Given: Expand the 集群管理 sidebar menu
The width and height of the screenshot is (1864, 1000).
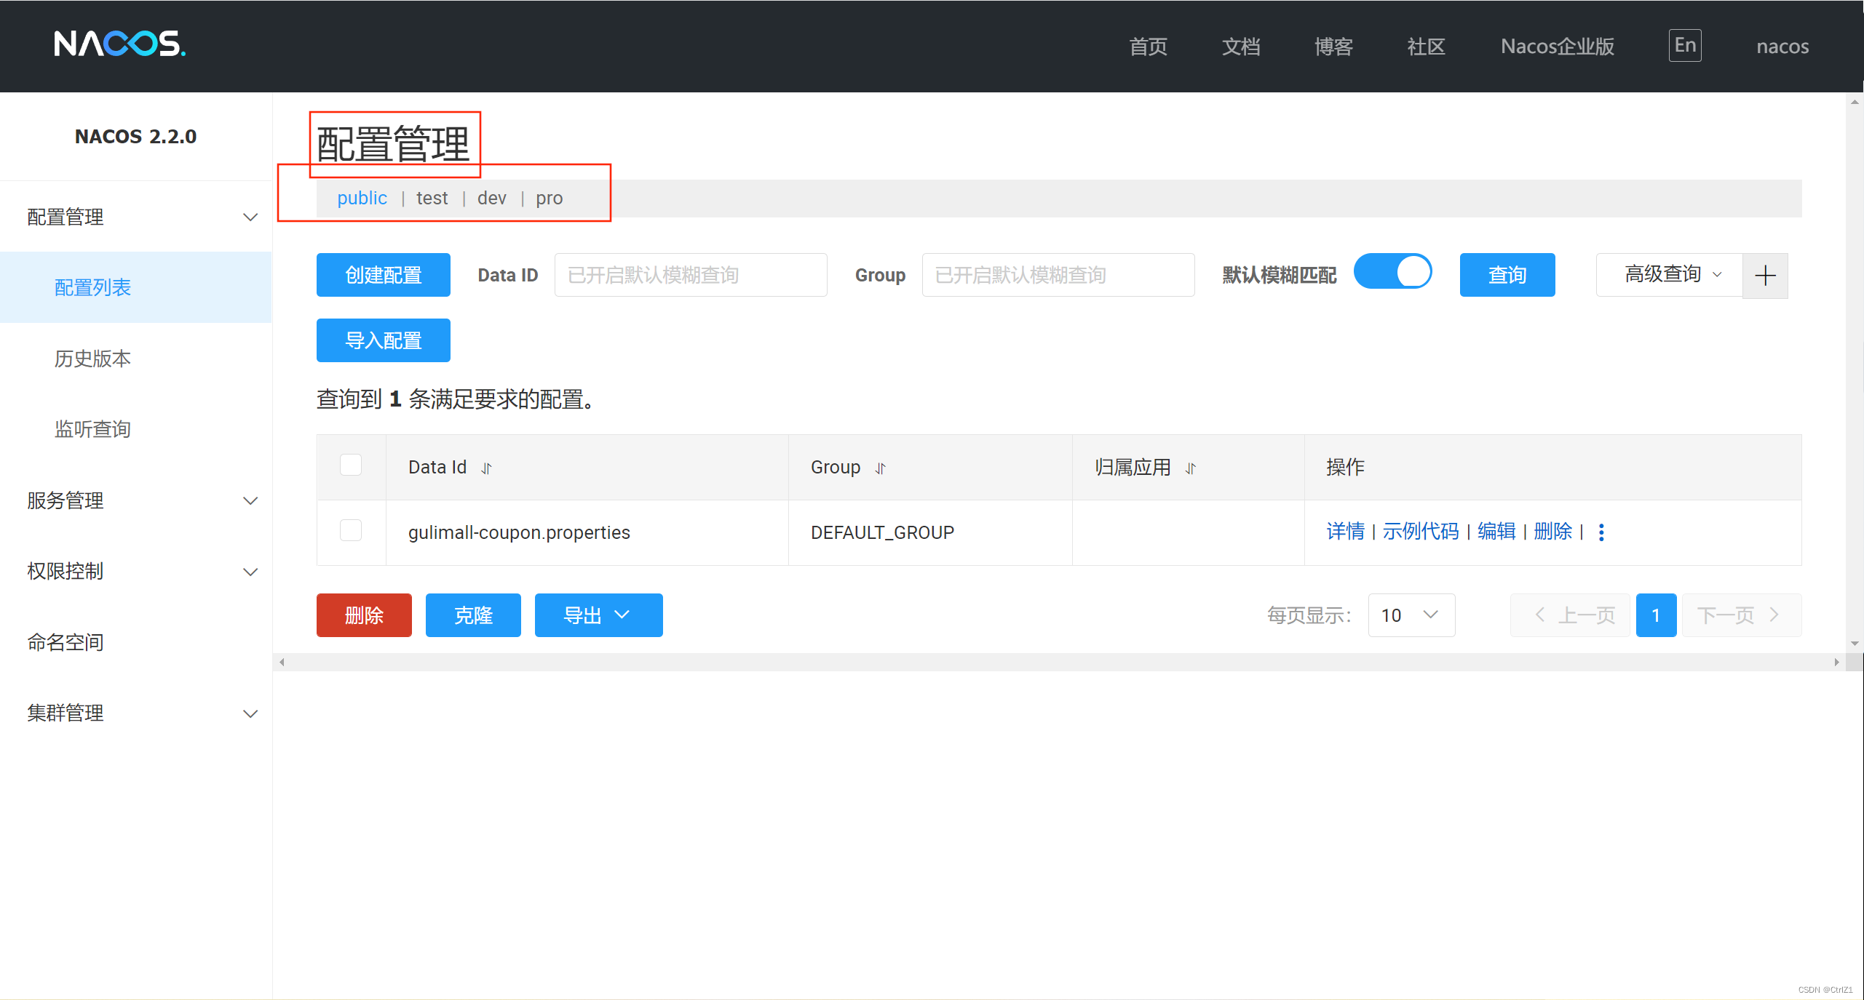Looking at the screenshot, I should click(x=136, y=713).
